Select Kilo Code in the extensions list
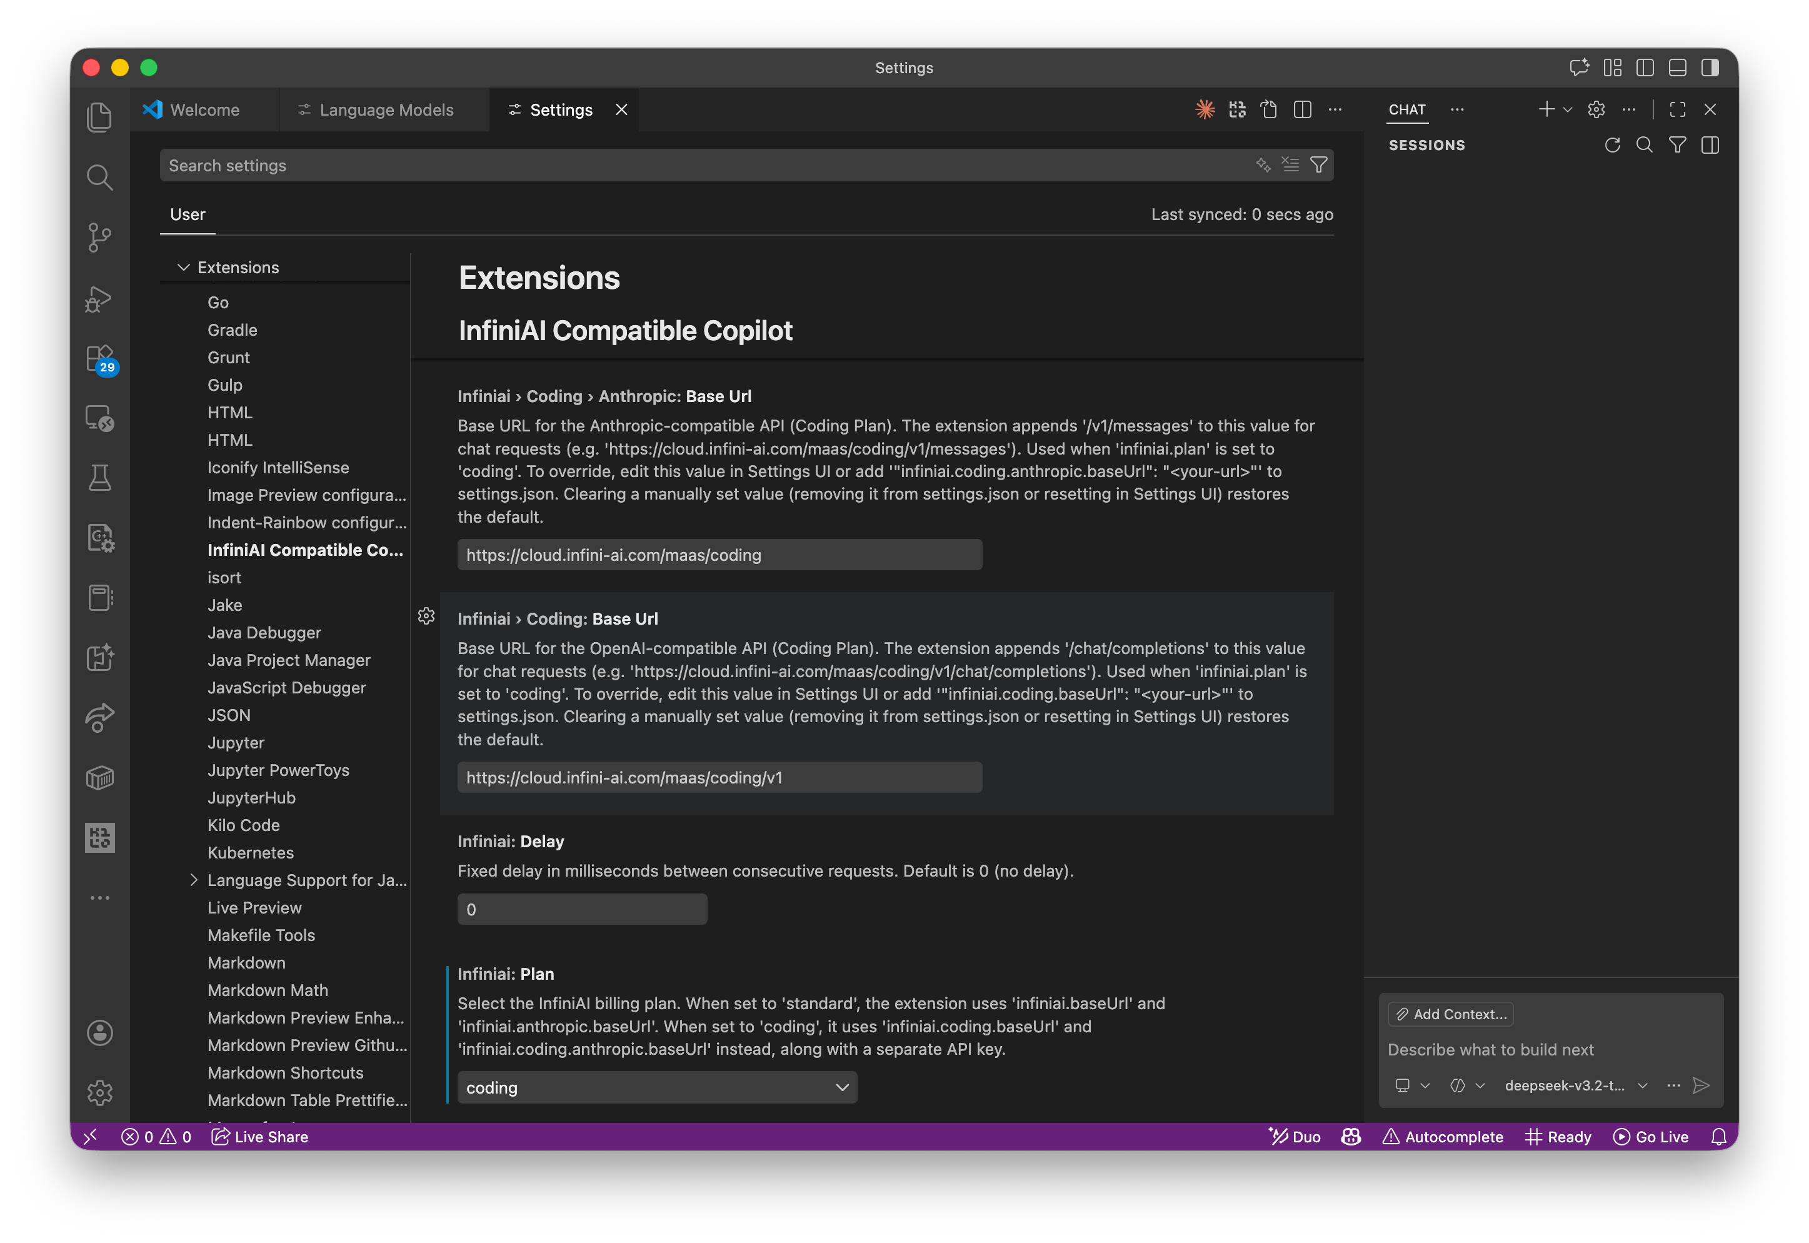The width and height of the screenshot is (1809, 1243). (243, 825)
